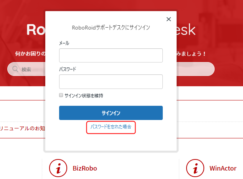243x179 pixels.
Task: Click the 何かお困りの tagline text on the banner
Action: tap(30, 54)
